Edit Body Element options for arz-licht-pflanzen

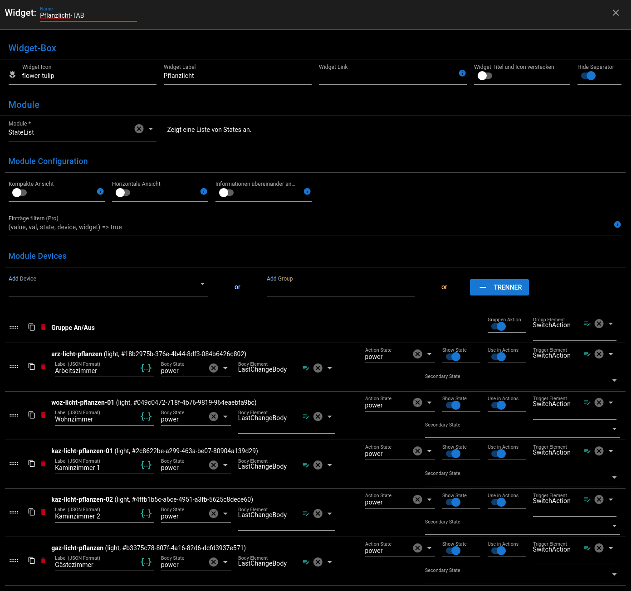pos(306,368)
